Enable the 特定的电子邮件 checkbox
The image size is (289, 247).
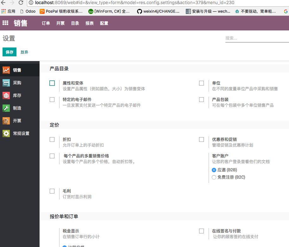pos(52,99)
